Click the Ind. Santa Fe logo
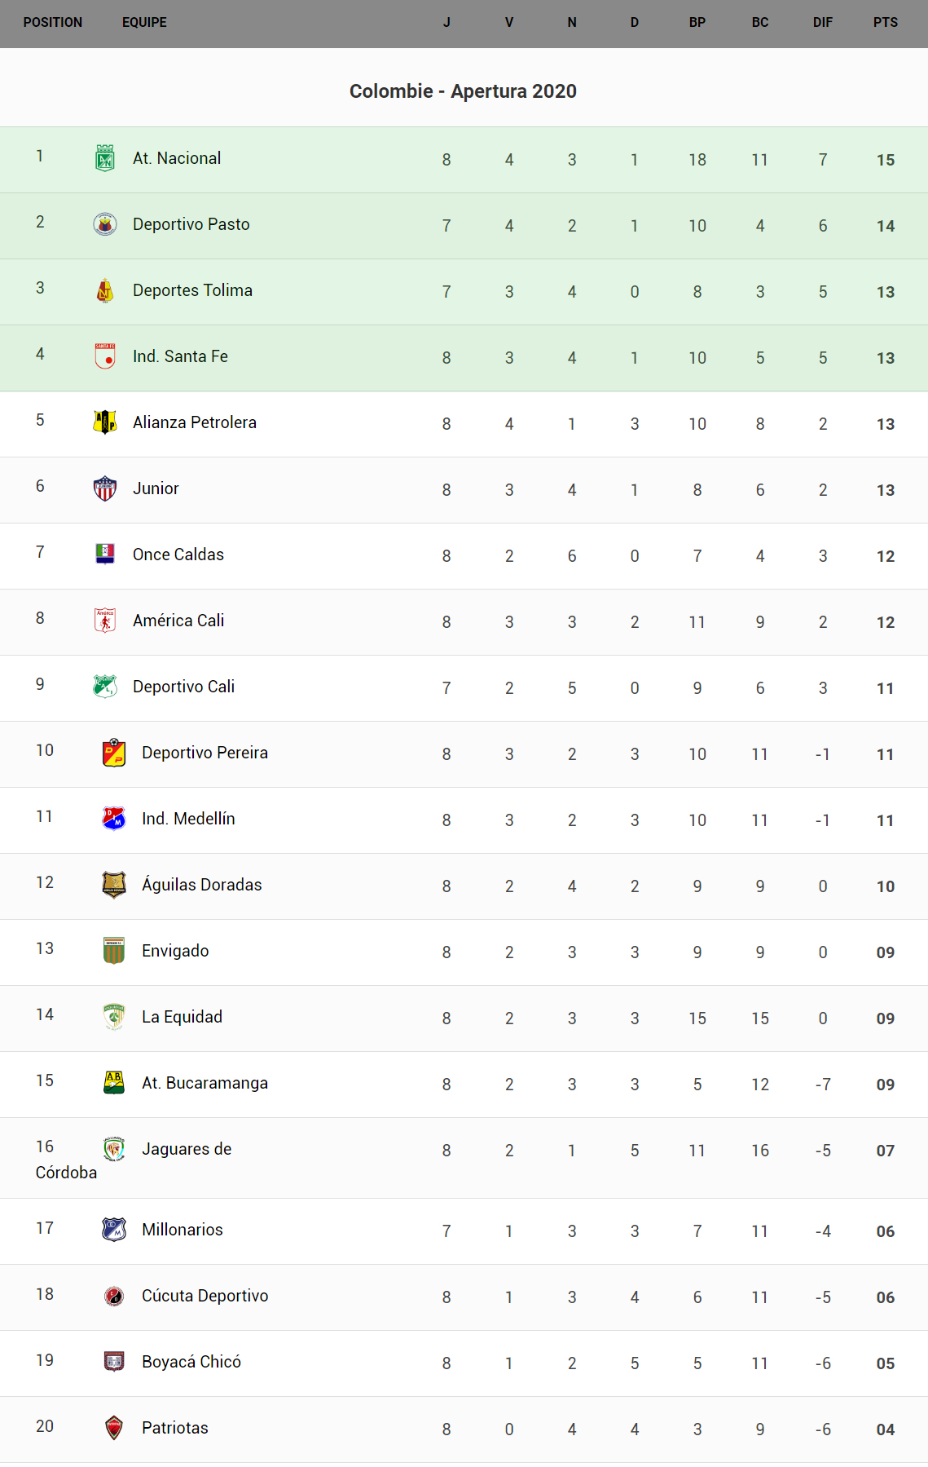The height and width of the screenshot is (1467, 928). 105,356
